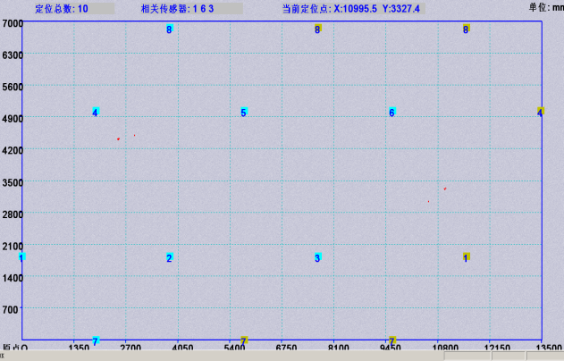Select the cyan sensor 2 marker

[x=169, y=258]
